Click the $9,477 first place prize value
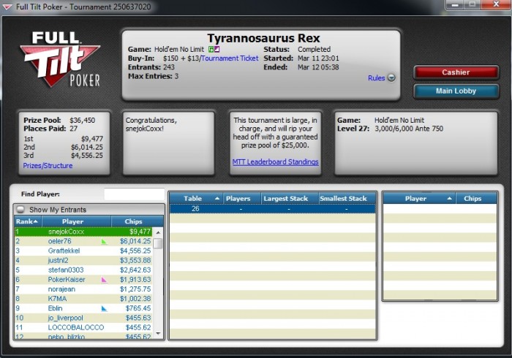 click(92, 139)
